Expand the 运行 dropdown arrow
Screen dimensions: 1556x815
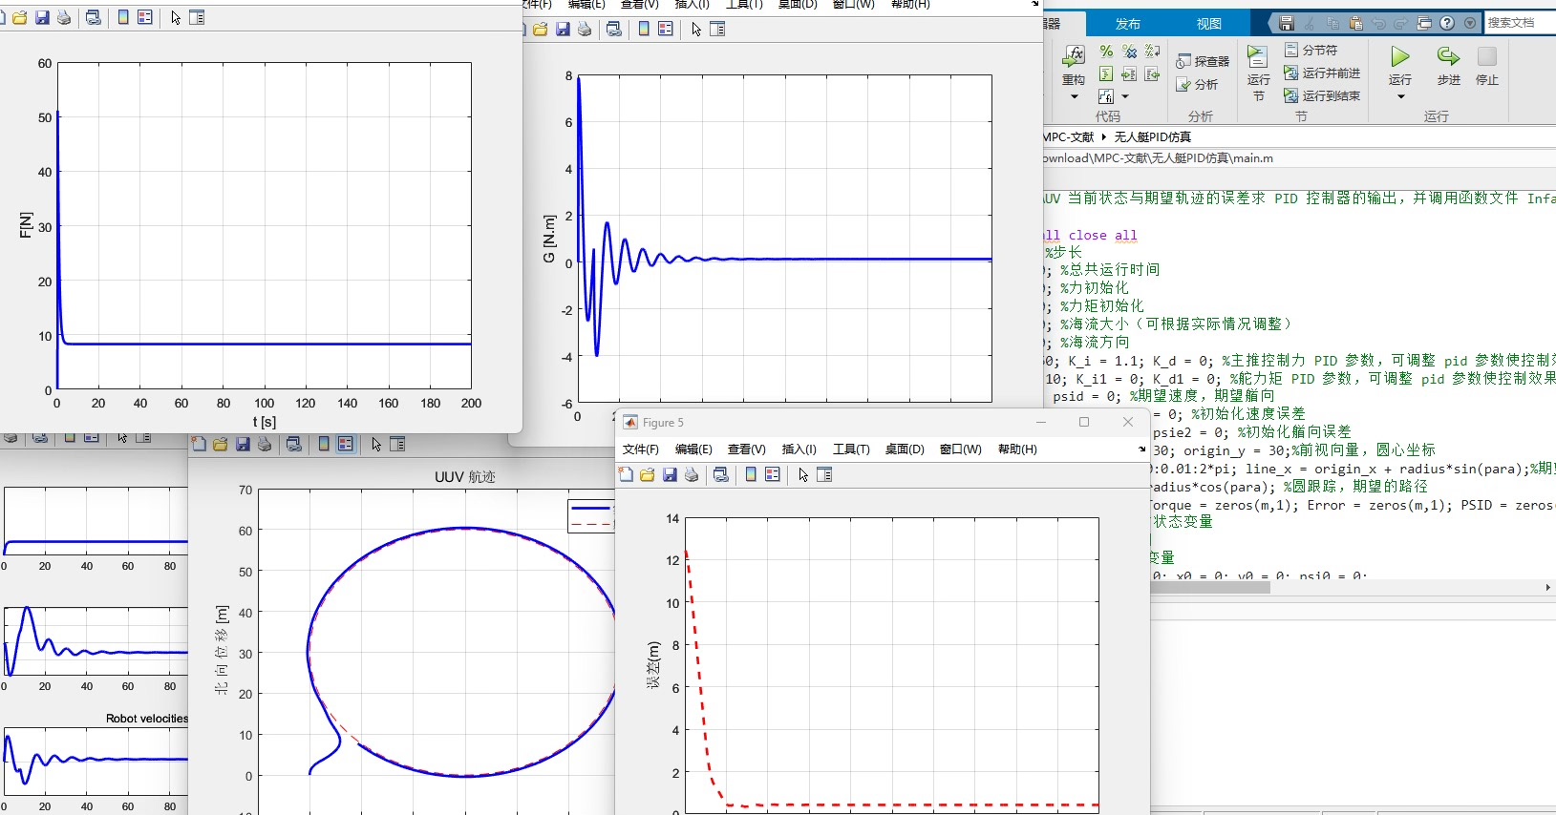(1400, 96)
